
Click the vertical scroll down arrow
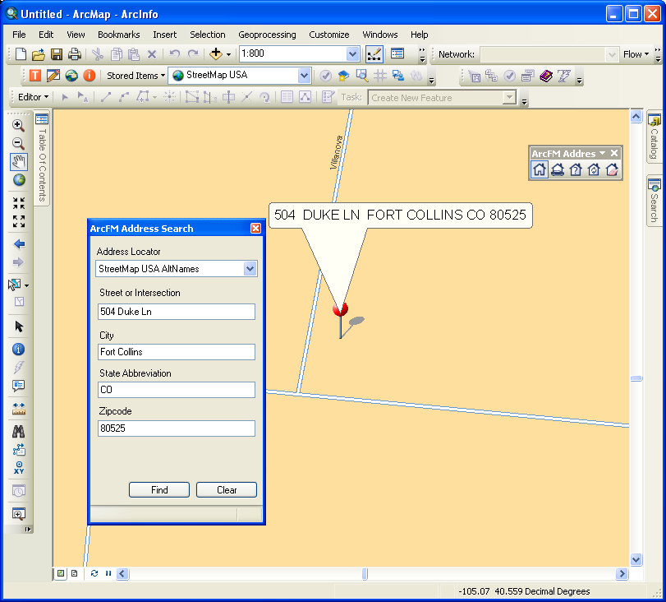point(636,560)
